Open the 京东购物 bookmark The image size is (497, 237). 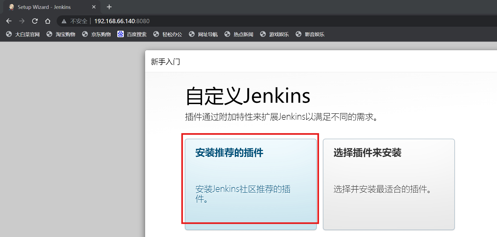click(97, 34)
